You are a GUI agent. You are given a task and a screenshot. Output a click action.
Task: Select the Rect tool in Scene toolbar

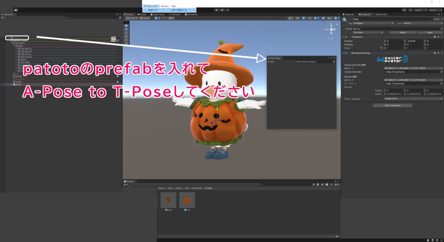(x=126, y=40)
